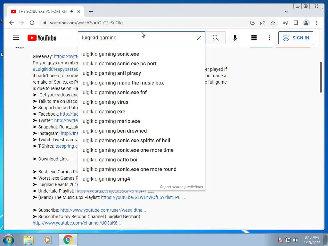This screenshot has height=246, width=328.
Task: Select suggestion 'luigikid gaming smg4'
Action: 142,179
